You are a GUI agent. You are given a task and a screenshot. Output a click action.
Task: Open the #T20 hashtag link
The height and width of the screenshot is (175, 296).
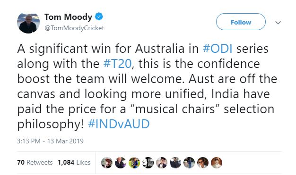[x=117, y=64]
